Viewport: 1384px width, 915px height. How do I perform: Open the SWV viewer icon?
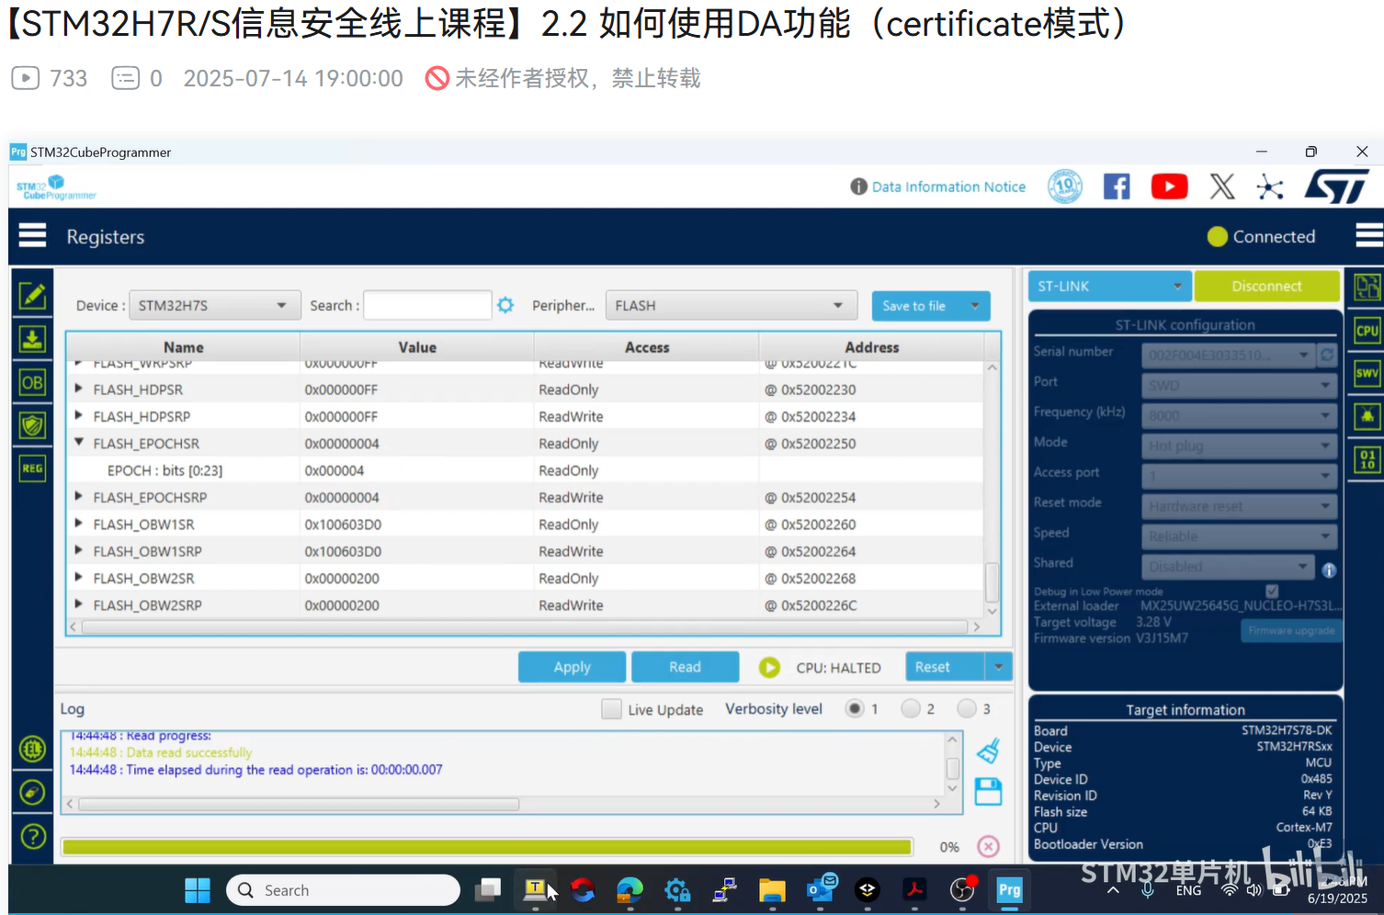1367,373
